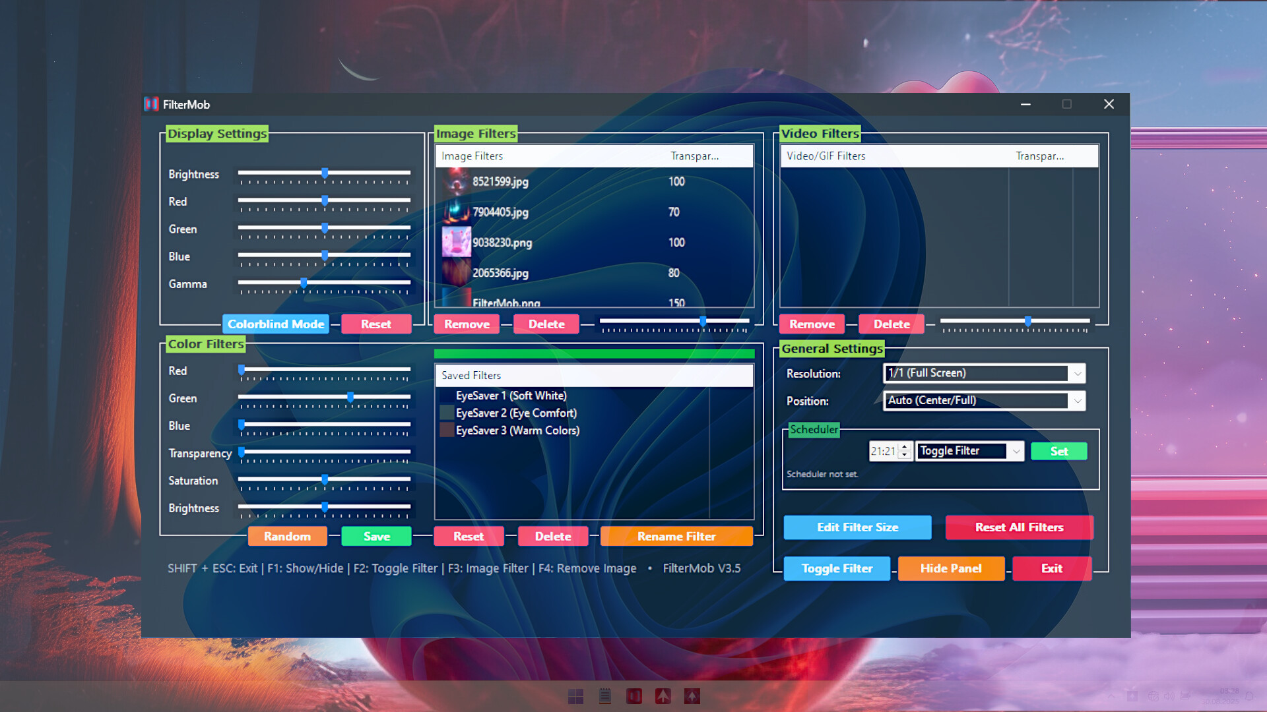Click the red arrow app icon on the taskbar
Image resolution: width=1267 pixels, height=712 pixels.
[x=663, y=696]
